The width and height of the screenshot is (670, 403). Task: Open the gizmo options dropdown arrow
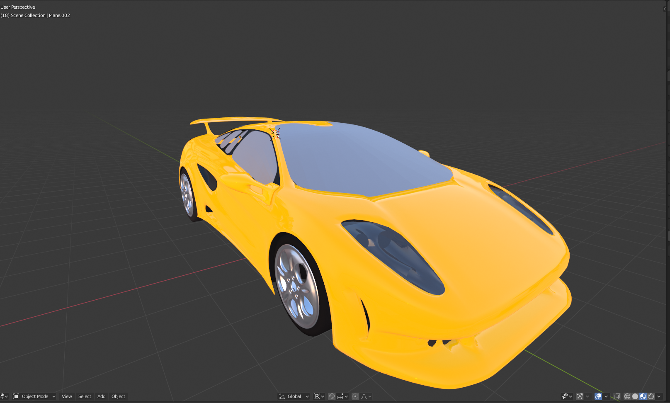tap(587, 396)
